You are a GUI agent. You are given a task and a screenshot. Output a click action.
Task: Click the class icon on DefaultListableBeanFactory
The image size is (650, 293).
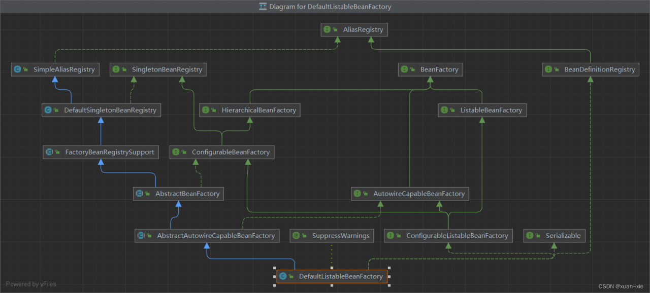click(x=283, y=276)
